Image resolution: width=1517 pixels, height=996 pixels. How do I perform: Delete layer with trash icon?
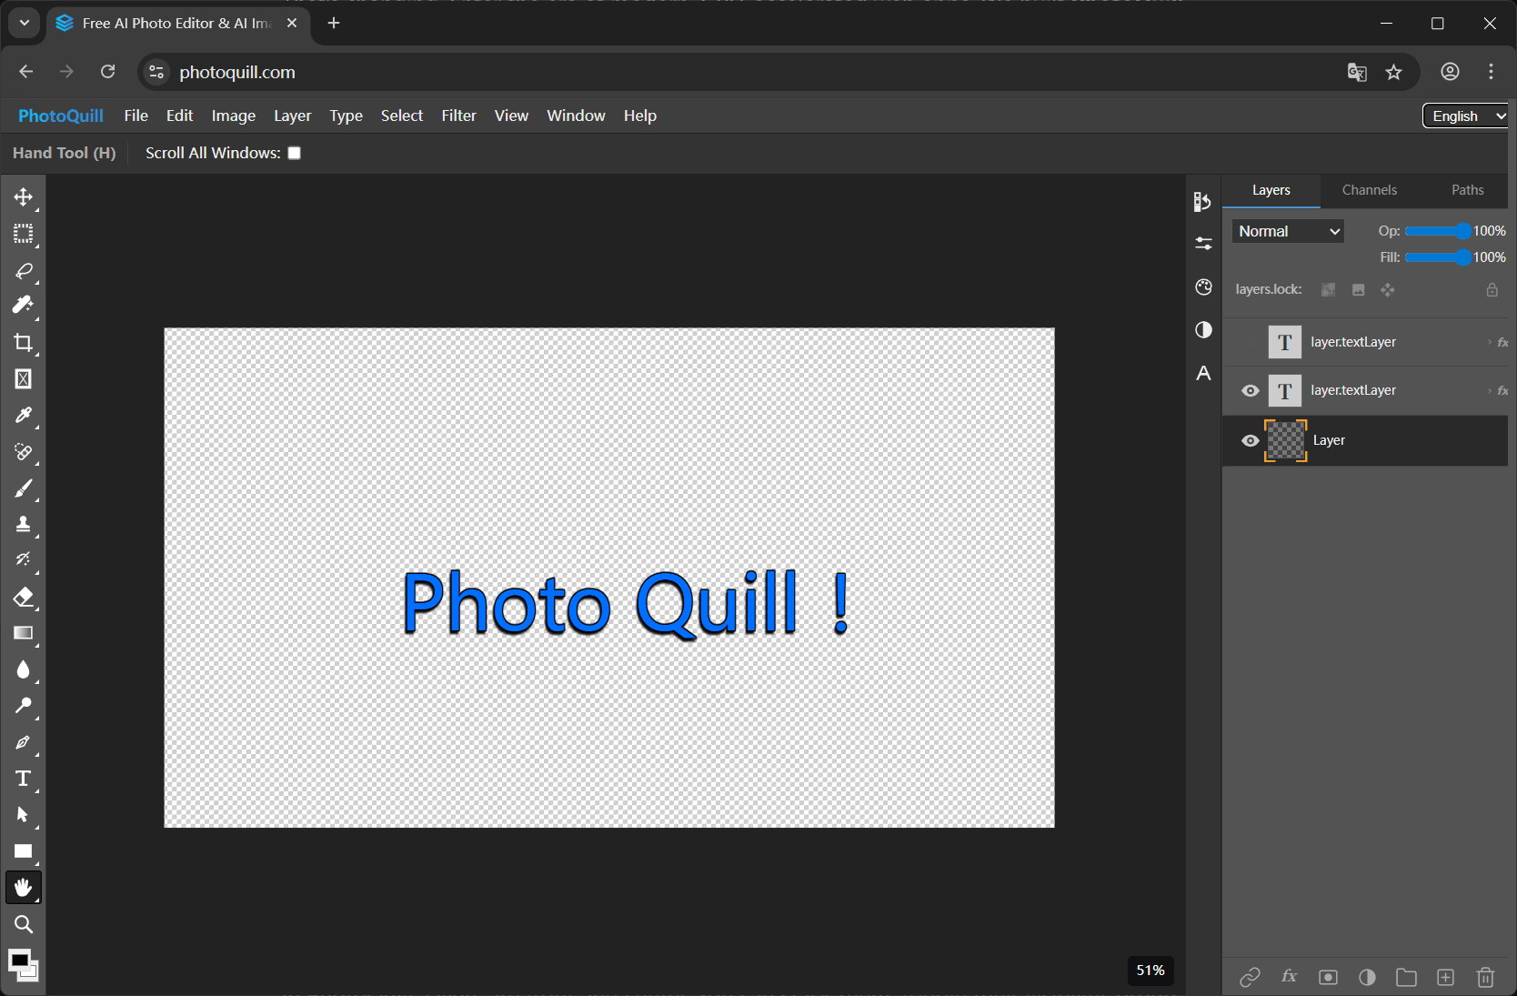(x=1485, y=977)
